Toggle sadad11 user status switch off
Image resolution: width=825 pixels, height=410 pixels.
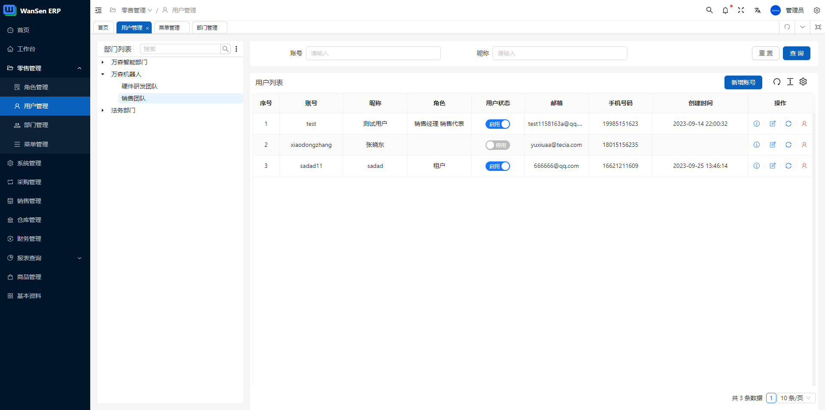coord(498,166)
